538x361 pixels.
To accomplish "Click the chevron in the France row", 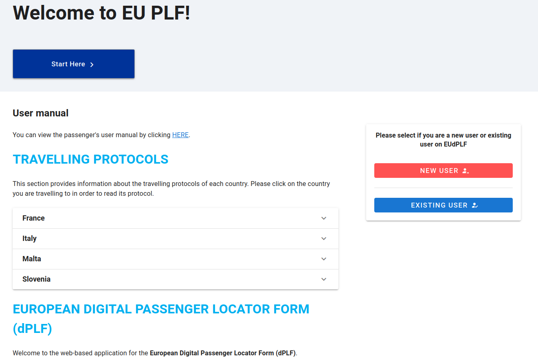I will 324,218.
